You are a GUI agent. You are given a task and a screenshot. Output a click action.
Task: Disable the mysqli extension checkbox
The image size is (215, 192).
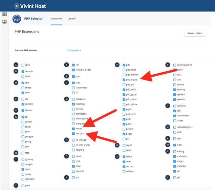tap(73, 129)
